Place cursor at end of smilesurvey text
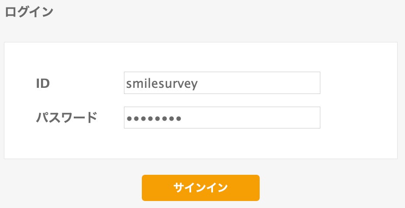This screenshot has width=405, height=208. 199,83
